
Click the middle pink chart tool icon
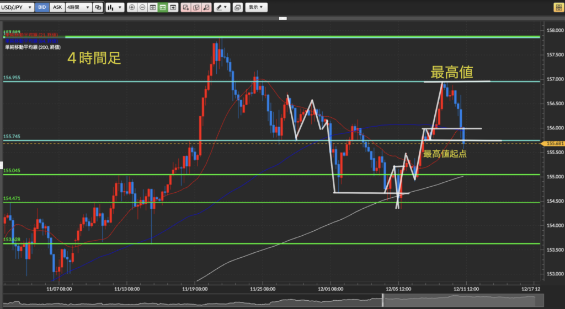(x=196, y=8)
